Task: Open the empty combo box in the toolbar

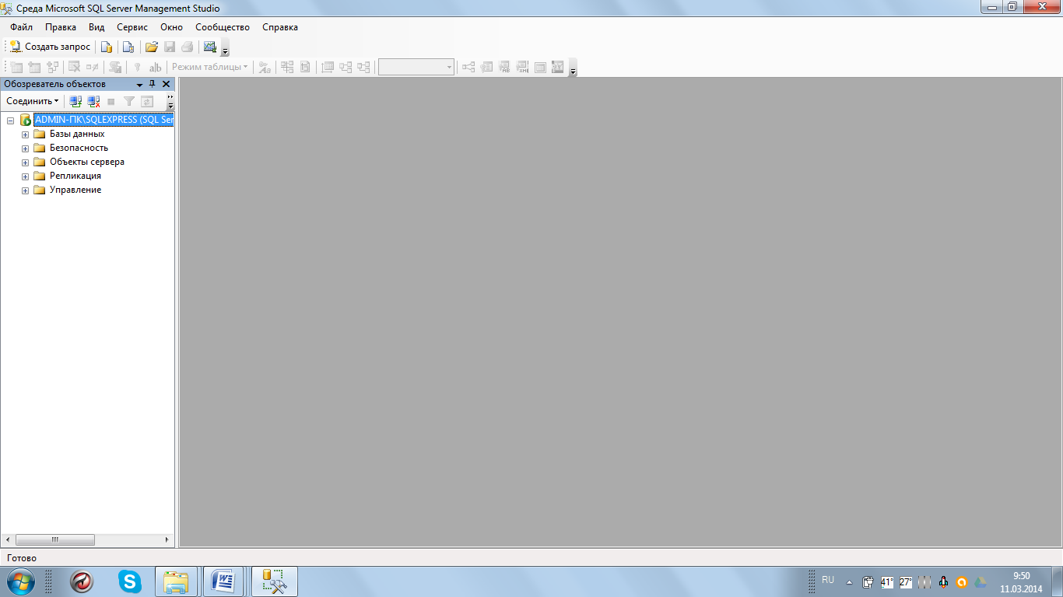Action: (x=416, y=67)
